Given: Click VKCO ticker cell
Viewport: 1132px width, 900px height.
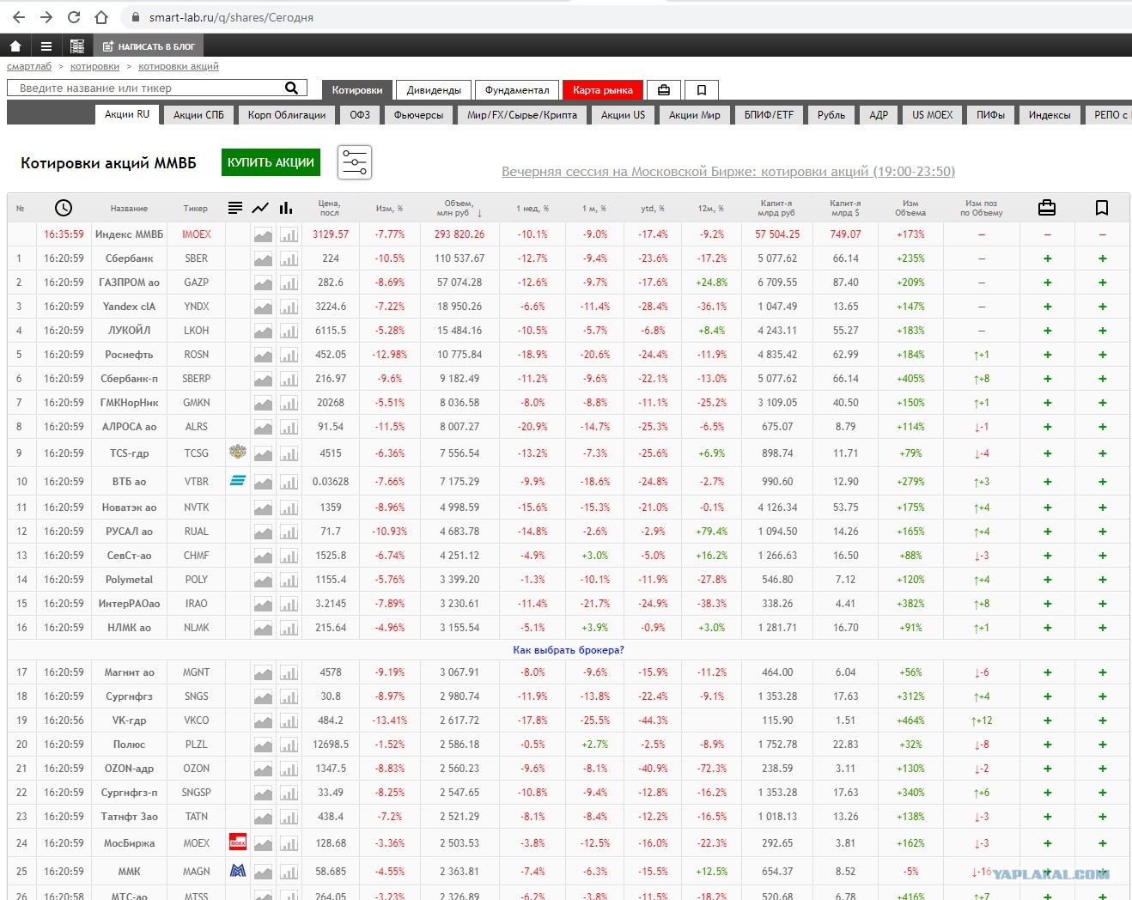Looking at the screenshot, I should pyautogui.click(x=196, y=721).
